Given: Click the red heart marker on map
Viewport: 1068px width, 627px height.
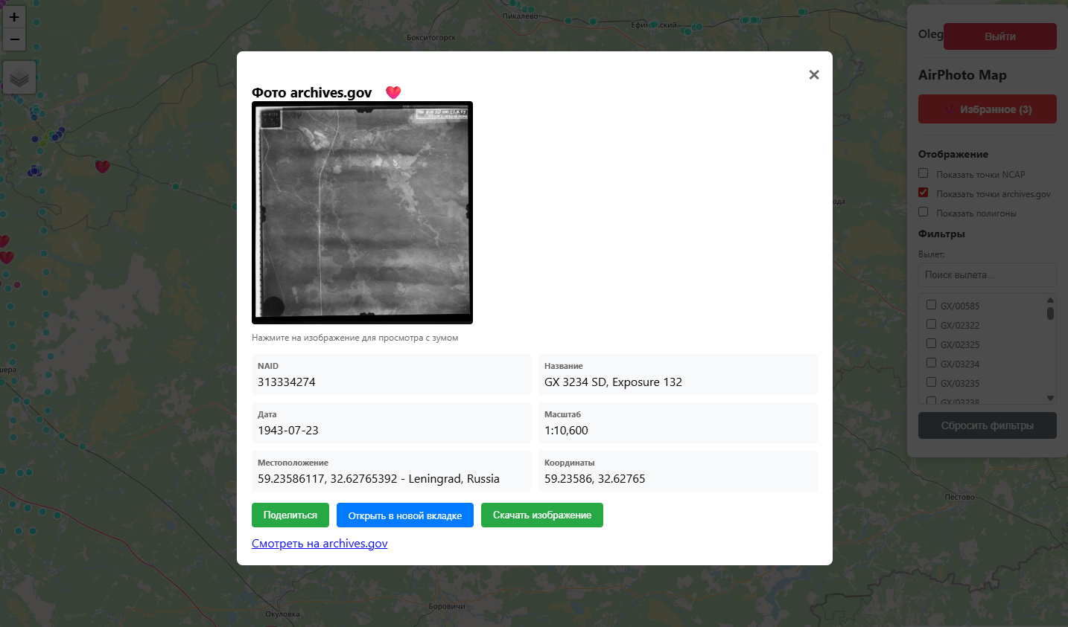Looking at the screenshot, I should [x=103, y=167].
